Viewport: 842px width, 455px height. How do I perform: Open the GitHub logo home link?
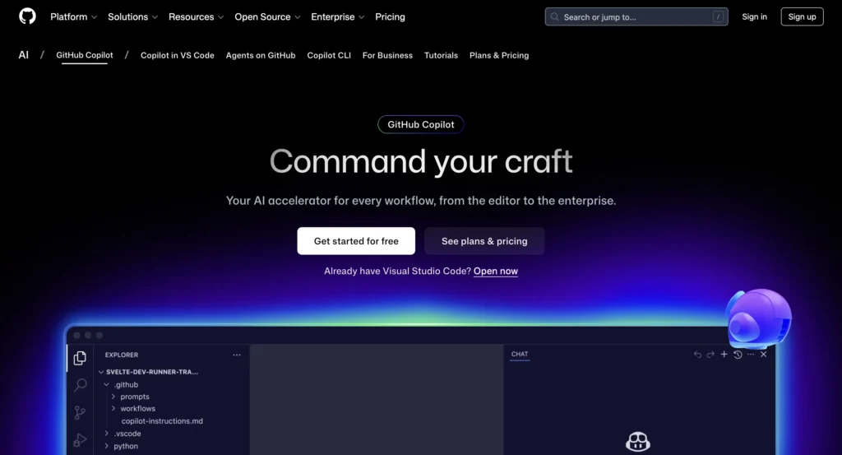[x=27, y=16]
